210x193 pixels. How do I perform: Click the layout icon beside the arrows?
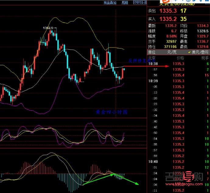pyautogui.click(x=144, y=3)
